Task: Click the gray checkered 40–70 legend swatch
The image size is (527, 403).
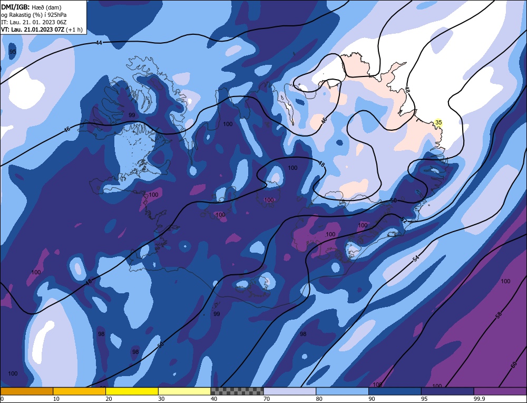Action: [x=237, y=391]
